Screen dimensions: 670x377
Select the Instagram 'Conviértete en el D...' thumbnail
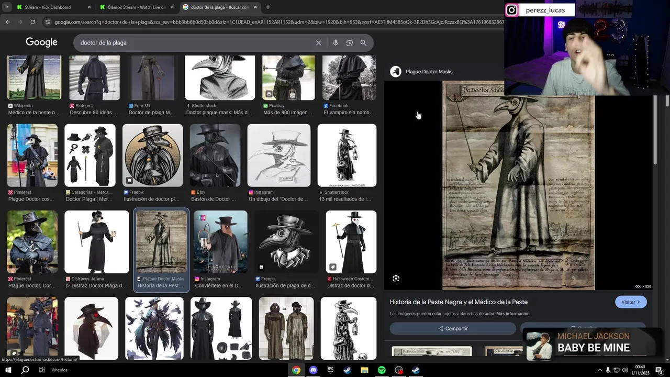click(x=220, y=242)
